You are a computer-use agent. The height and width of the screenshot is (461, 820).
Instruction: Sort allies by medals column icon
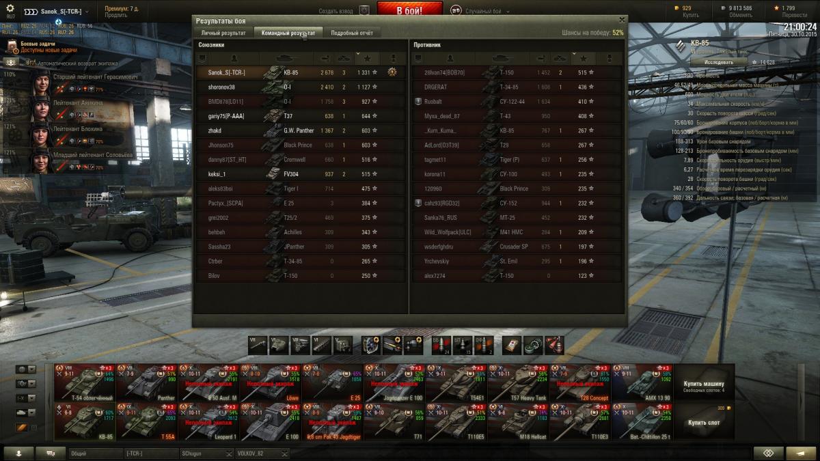click(x=392, y=58)
